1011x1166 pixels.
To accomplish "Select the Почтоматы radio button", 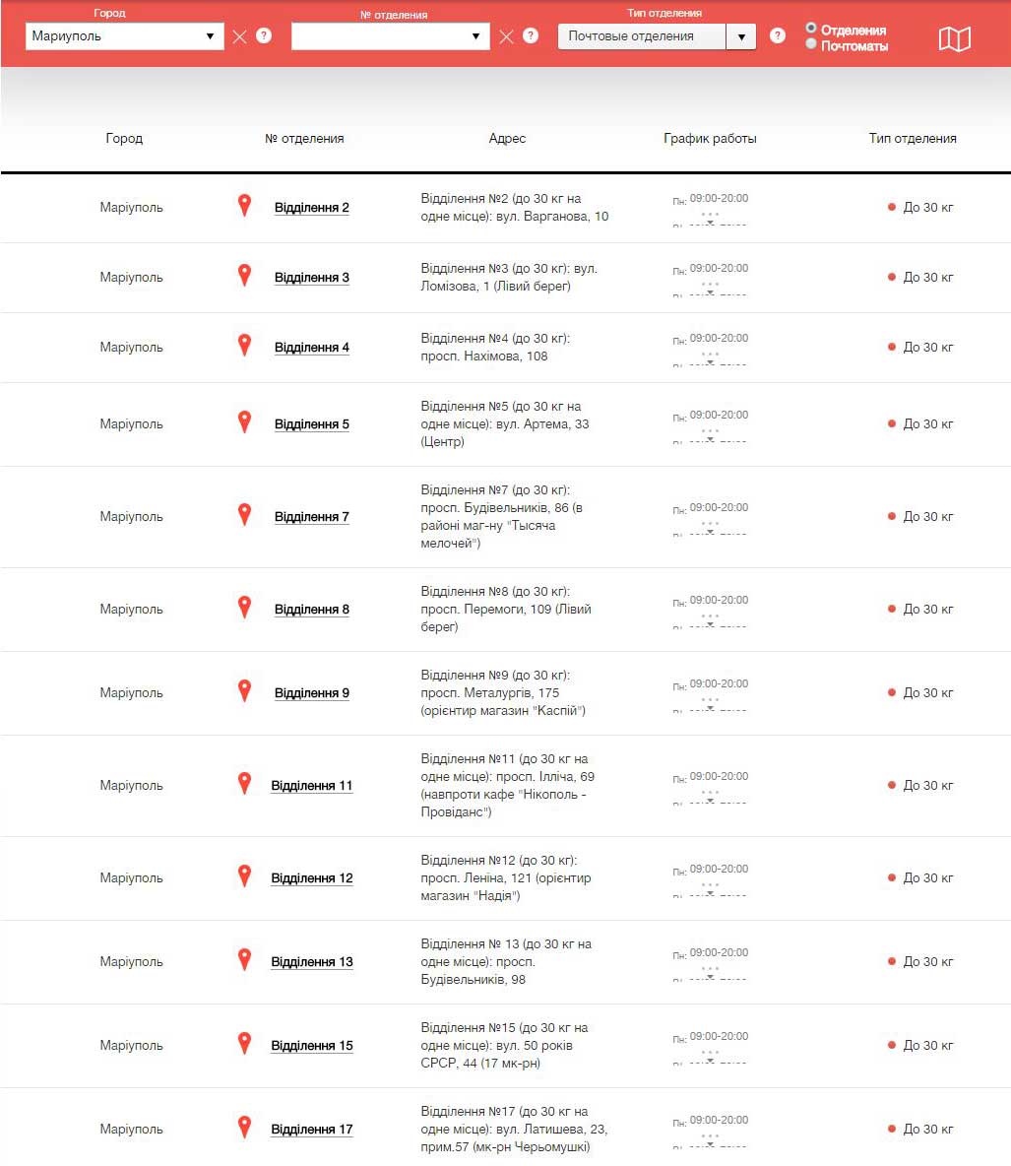I will click(811, 44).
